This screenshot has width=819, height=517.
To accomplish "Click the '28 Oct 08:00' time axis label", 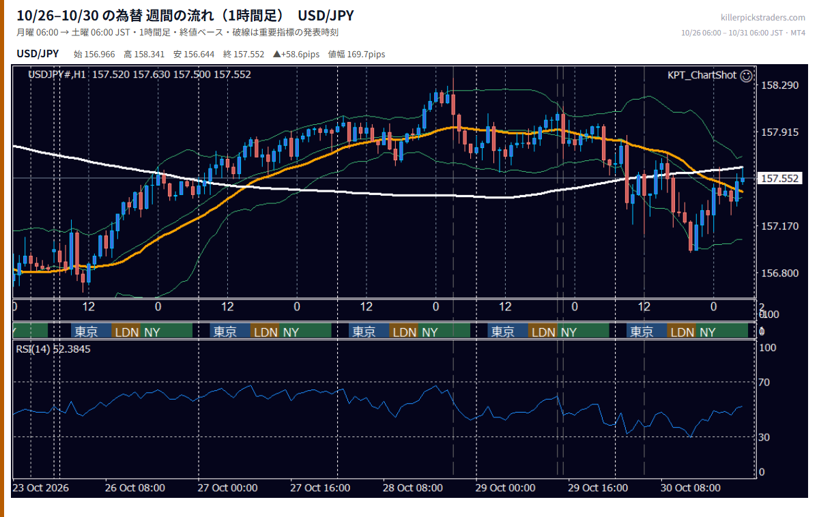I will 413,488.
